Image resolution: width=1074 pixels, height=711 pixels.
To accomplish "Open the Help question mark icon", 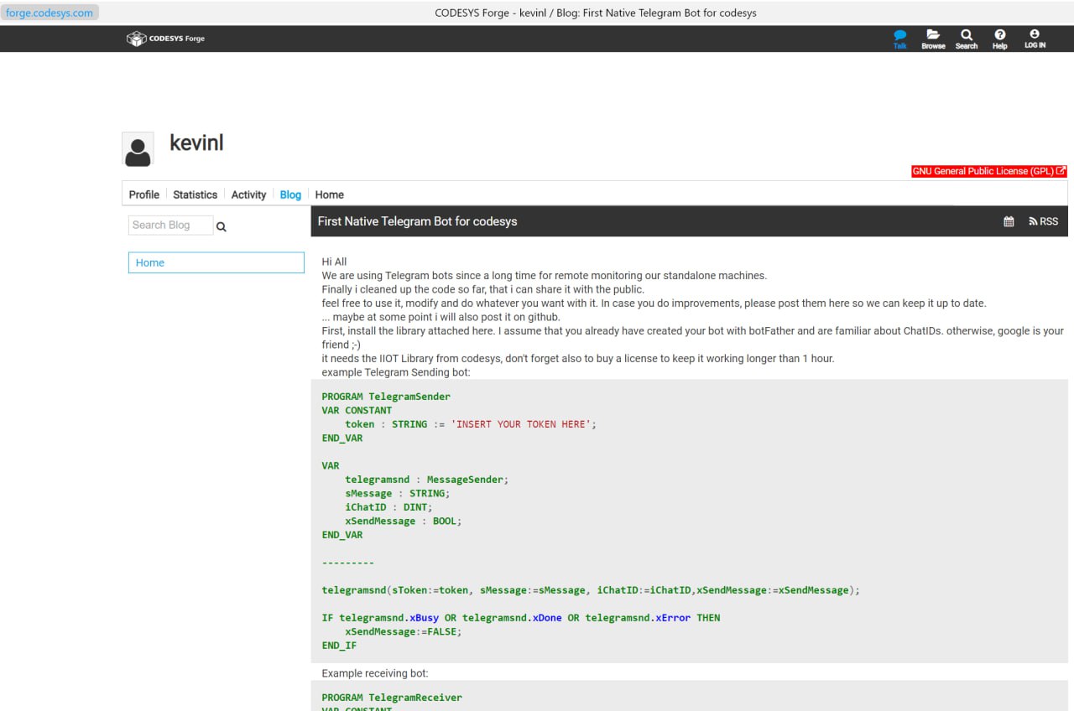I will point(1000,39).
